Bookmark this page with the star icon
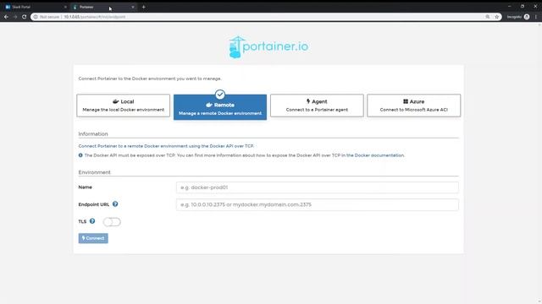 [497, 17]
